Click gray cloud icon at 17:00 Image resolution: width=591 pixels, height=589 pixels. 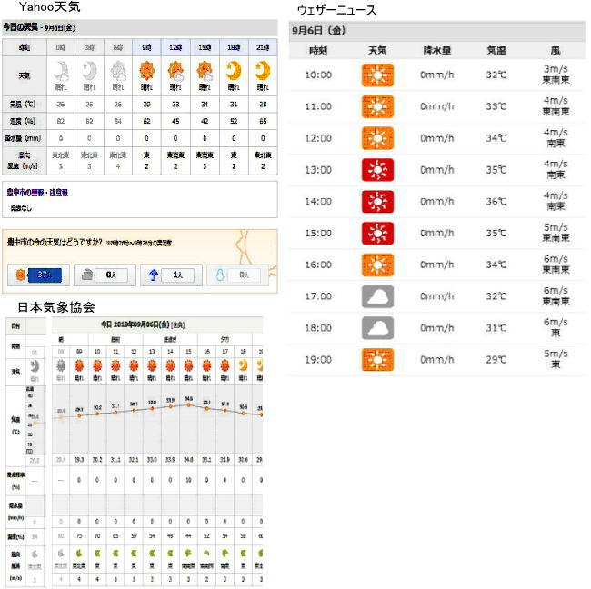coord(377,296)
